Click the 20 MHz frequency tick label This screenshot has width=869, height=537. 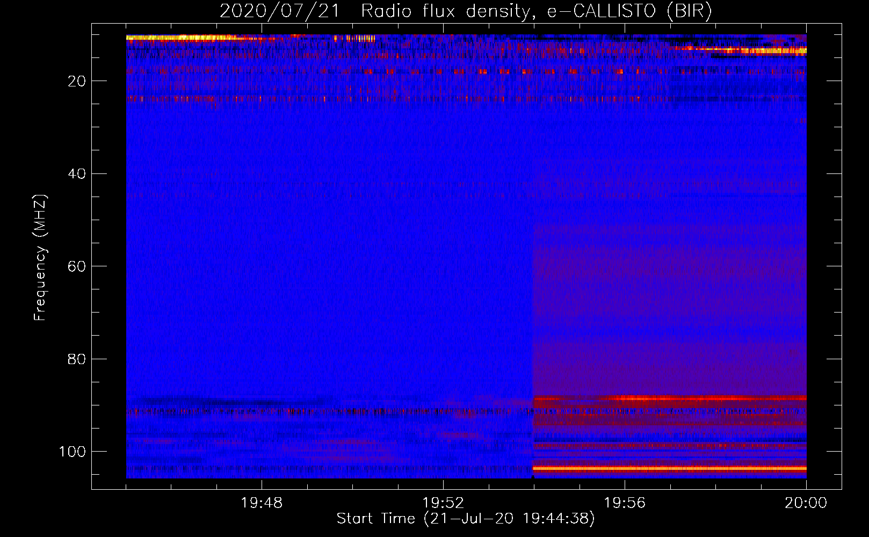click(77, 81)
